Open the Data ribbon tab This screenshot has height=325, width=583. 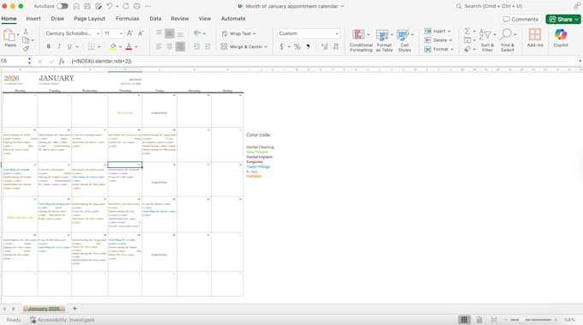[x=155, y=19]
